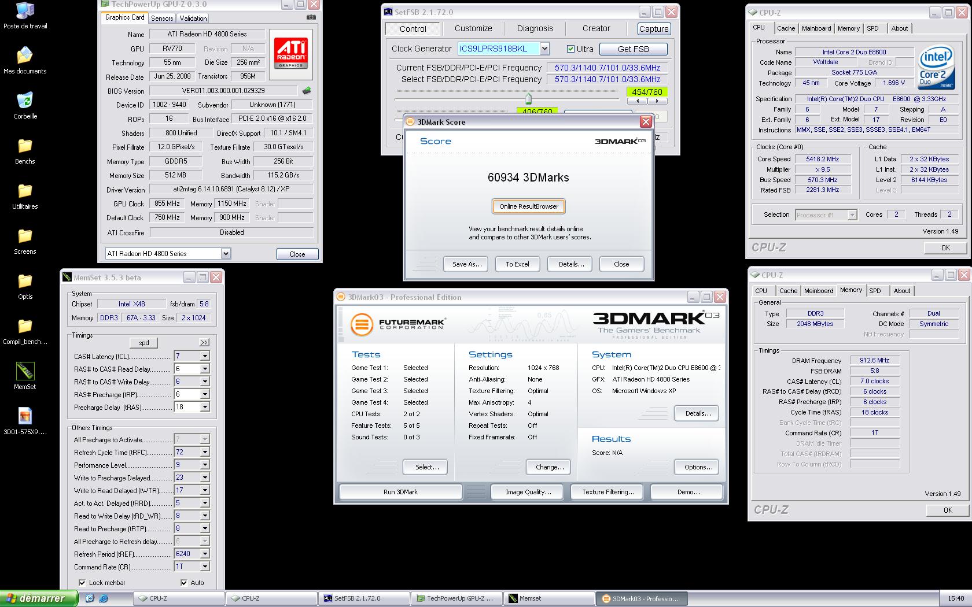Click GPU-Z BIOS save chip icon
This screenshot has height=607, width=972.
click(307, 90)
